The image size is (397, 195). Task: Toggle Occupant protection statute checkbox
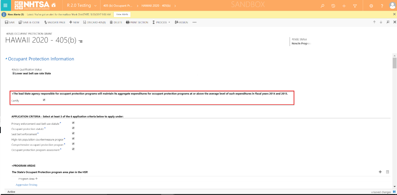pos(73,128)
